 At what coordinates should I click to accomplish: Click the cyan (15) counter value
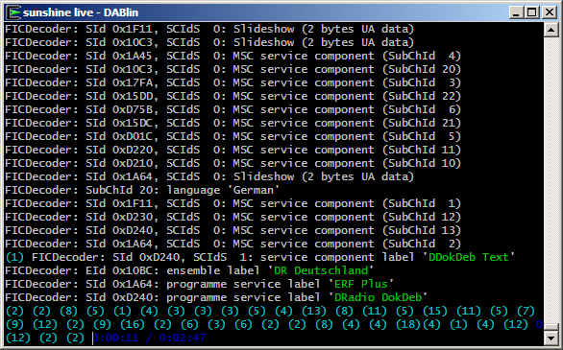(435, 311)
